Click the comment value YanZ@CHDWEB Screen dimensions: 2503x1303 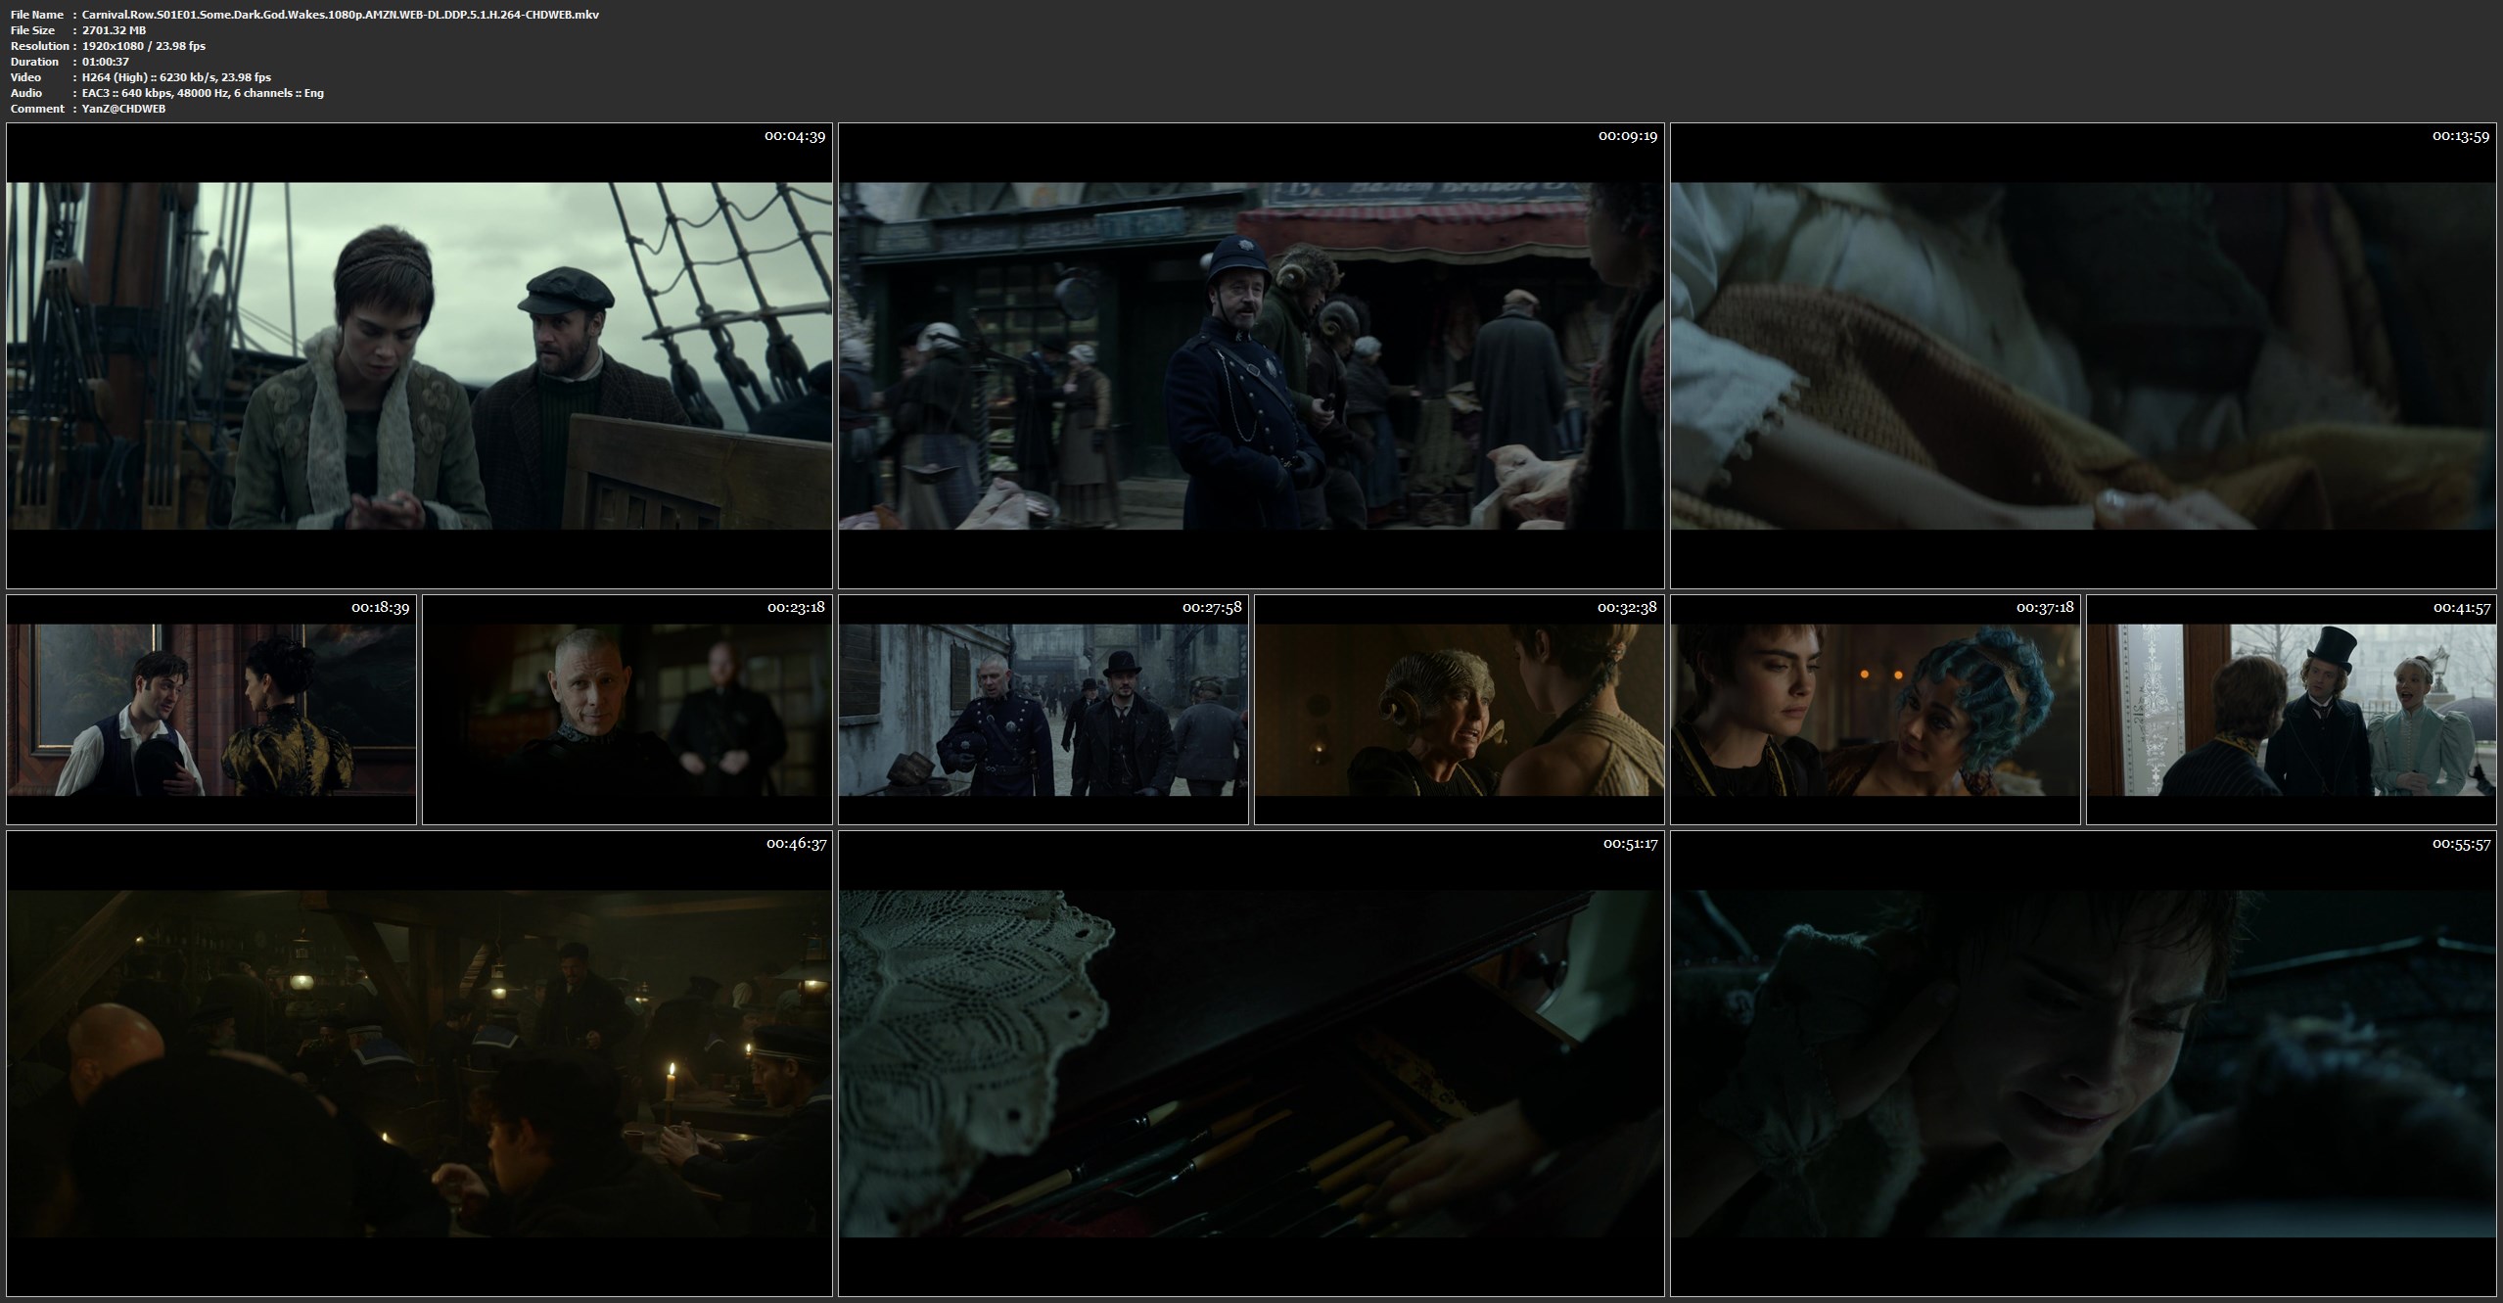(x=123, y=109)
